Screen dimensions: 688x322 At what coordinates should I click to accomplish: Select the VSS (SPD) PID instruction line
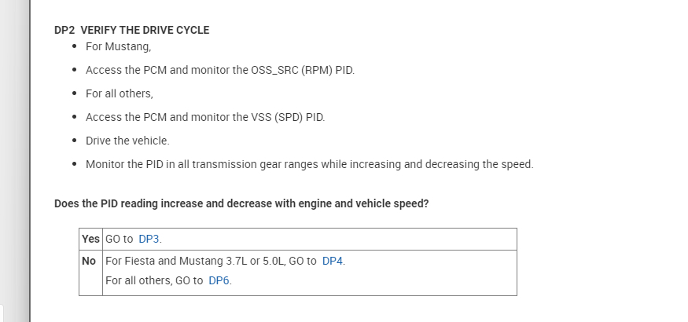tap(204, 117)
